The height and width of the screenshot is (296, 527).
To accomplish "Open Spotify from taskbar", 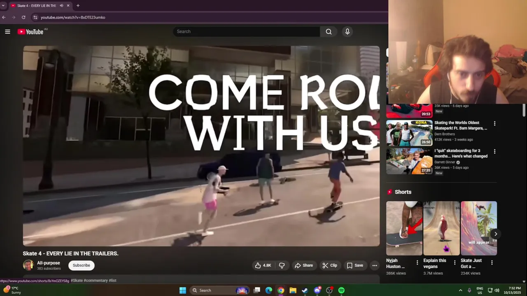I will tap(341, 290).
